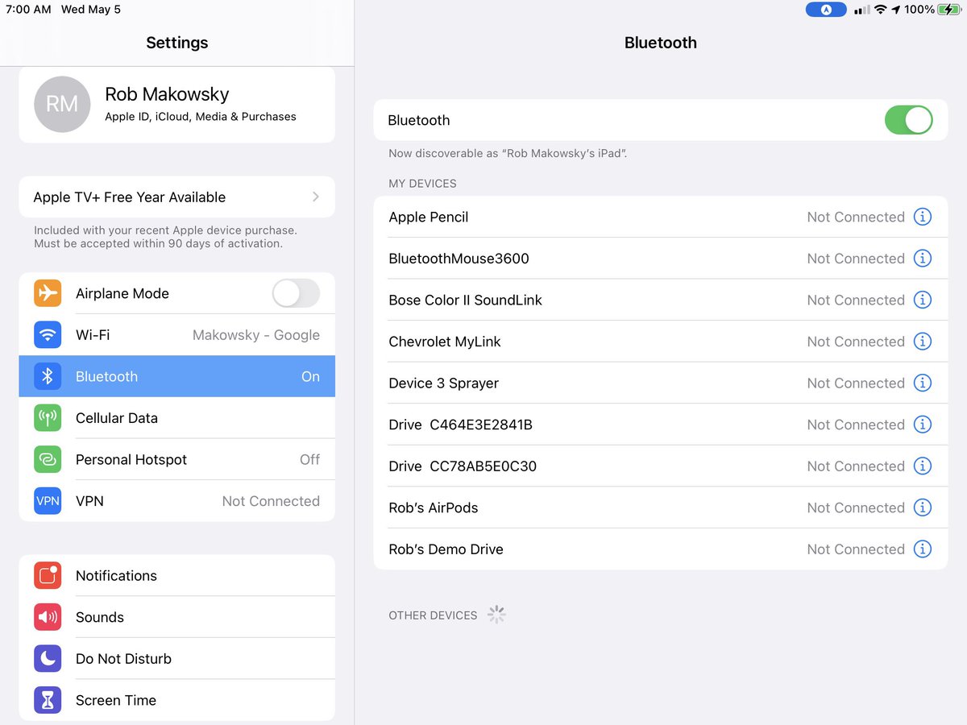Open info for Drive CC78AB5E0C30
Screen dimensions: 967x725
923,466
